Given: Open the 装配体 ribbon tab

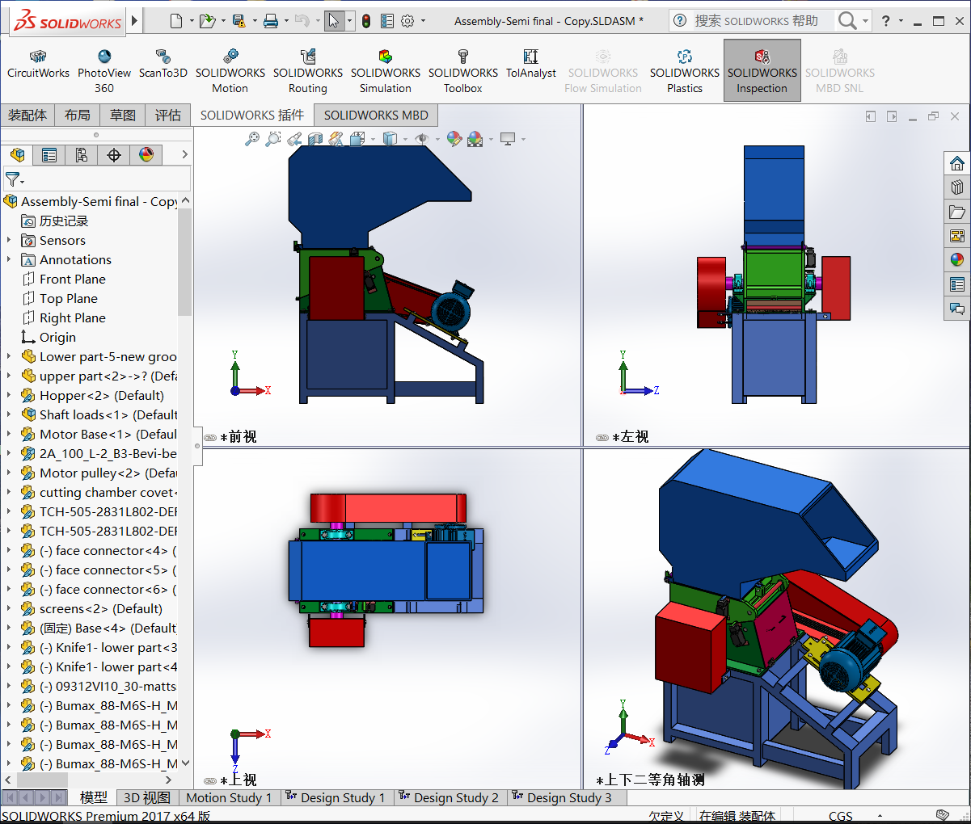Looking at the screenshot, I should point(27,116).
